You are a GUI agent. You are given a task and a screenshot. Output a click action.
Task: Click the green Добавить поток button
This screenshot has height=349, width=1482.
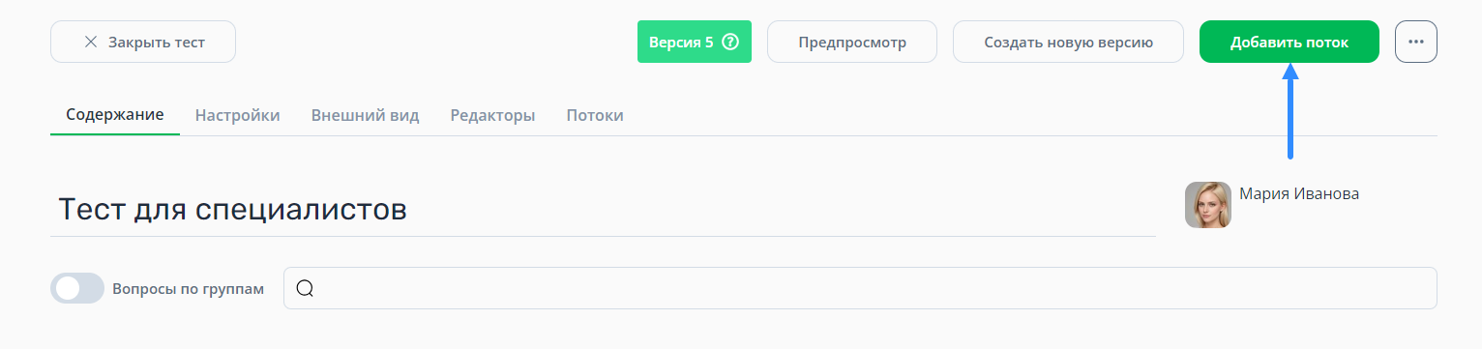pos(1289,42)
